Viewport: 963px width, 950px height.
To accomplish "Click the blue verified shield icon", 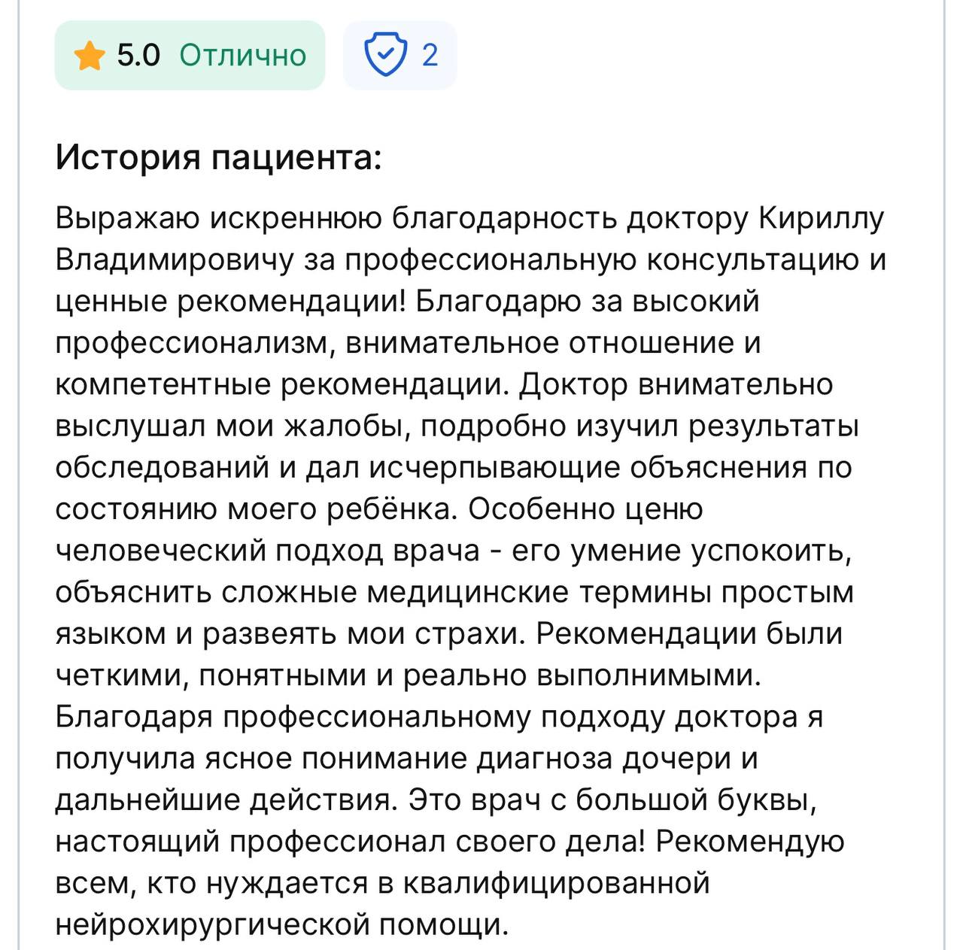I will point(385,55).
